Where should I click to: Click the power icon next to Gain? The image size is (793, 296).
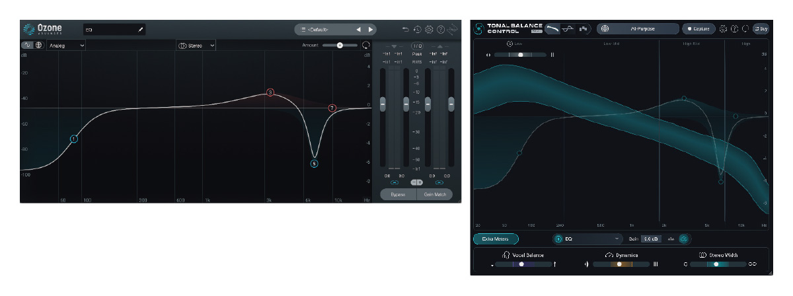[684, 239]
